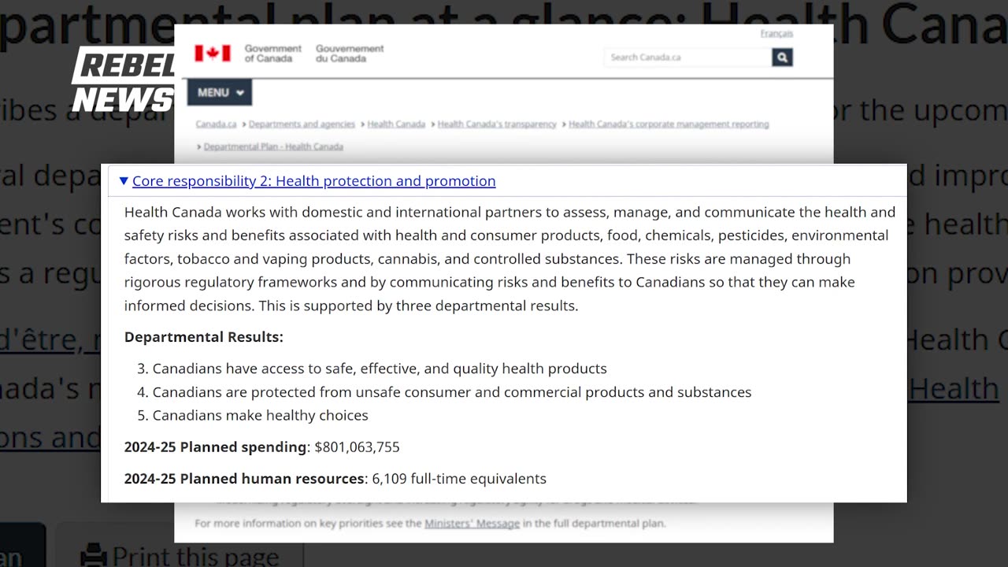Select the Departmental Results heading text

(x=204, y=337)
